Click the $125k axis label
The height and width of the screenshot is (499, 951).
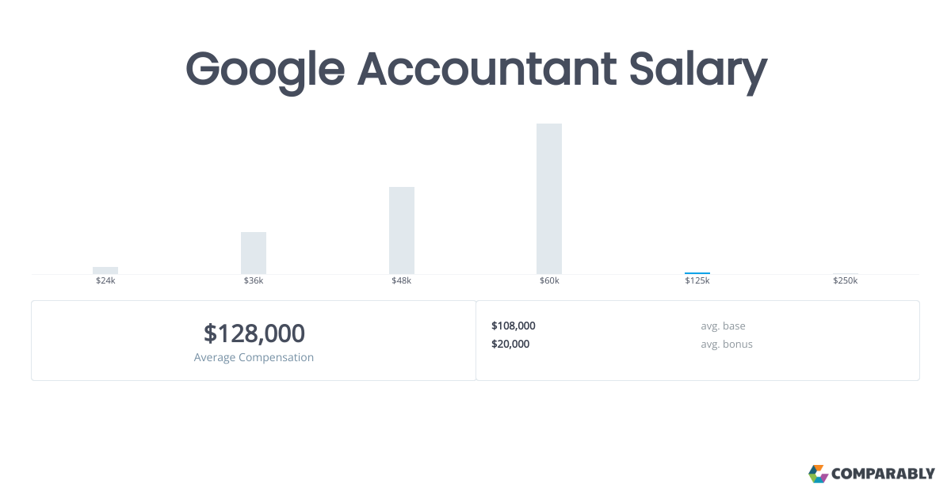coord(697,281)
